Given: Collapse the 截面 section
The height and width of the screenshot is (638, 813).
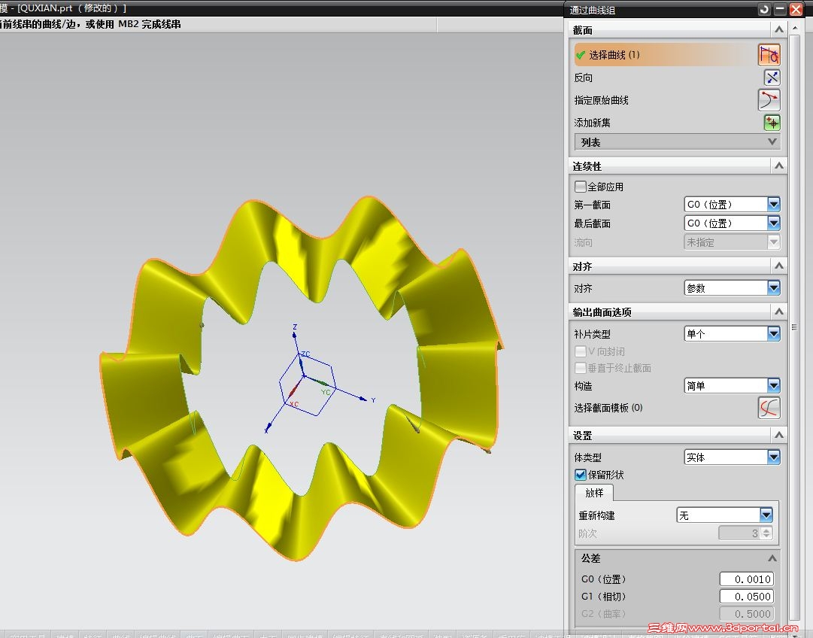Looking at the screenshot, I should pos(778,30).
